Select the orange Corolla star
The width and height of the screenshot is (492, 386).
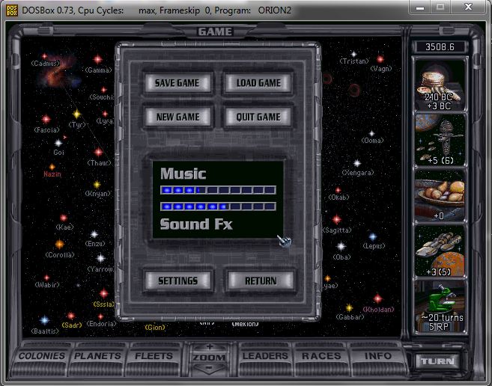[60, 244]
